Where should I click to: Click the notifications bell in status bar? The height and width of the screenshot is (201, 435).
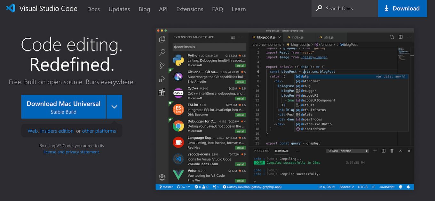coord(408,187)
